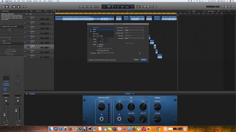Click the master volume slider in control bar
This screenshot has height=132, width=236.
tap(213, 7)
